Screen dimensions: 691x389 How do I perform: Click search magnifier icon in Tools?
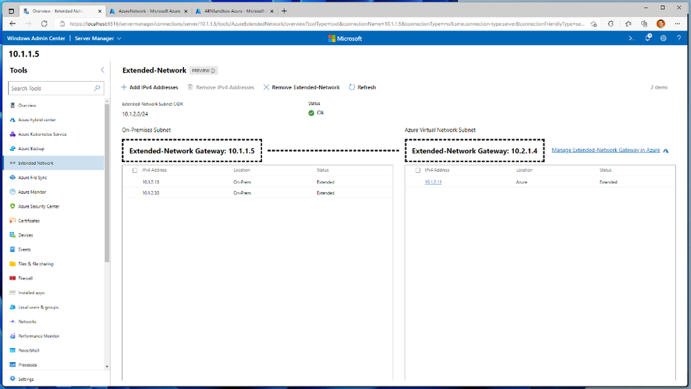[97, 88]
